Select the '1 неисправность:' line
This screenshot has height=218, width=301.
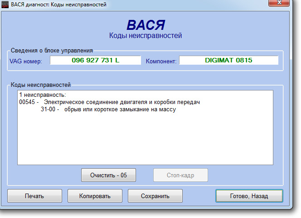coord(43,95)
